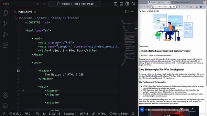
Task: Click the <main> tag in code
Action: click(x=43, y=87)
